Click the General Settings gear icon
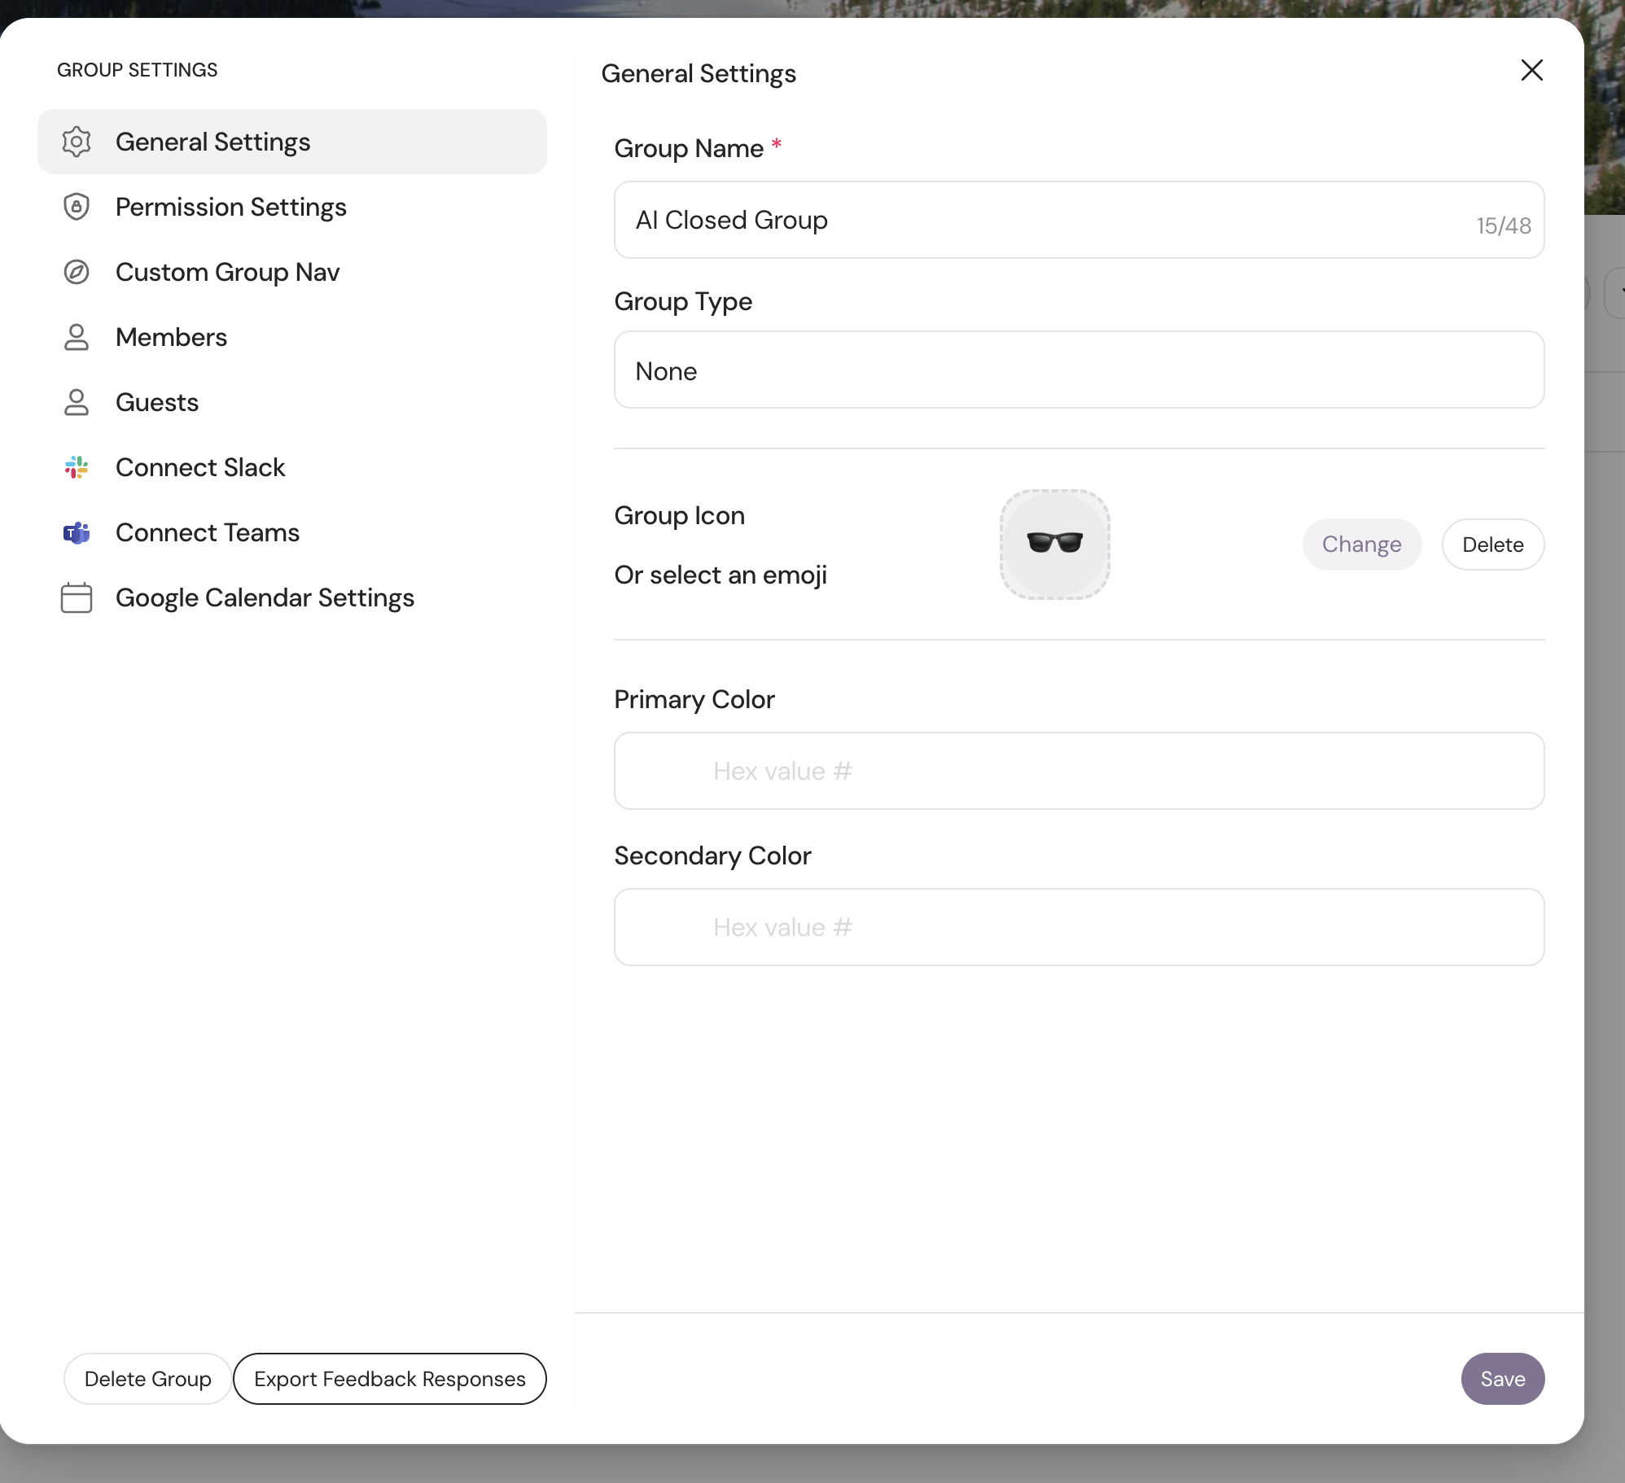Viewport: 1625px width, 1483px height. pos(77,142)
